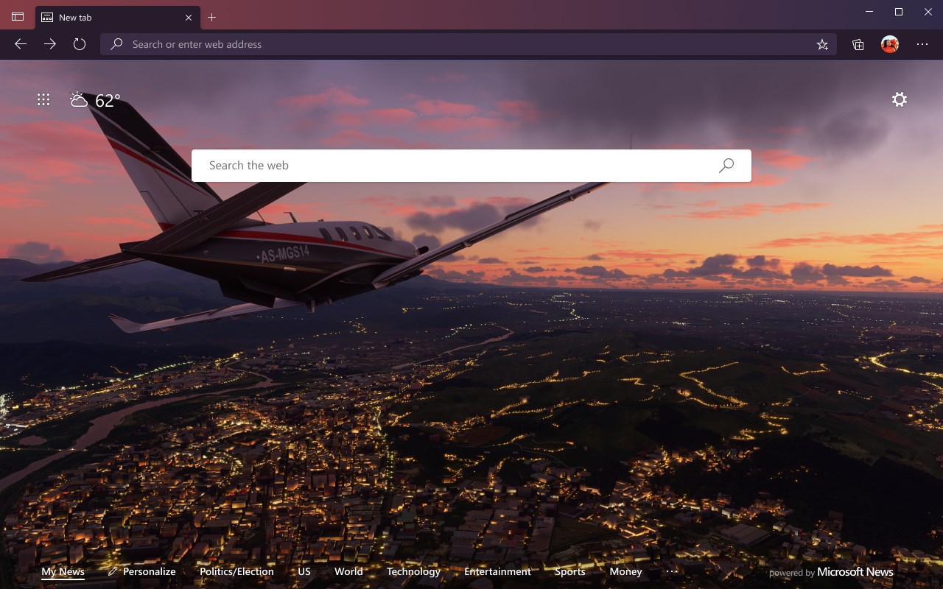Open the Money news category
Screen dimensions: 943x589
tap(625, 571)
